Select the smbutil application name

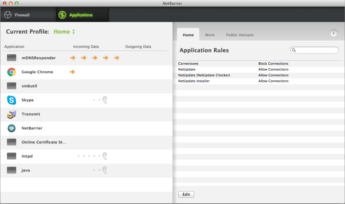[29, 86]
